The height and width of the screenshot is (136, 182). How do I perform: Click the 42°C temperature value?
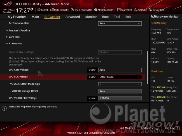[x=169, y=33]
